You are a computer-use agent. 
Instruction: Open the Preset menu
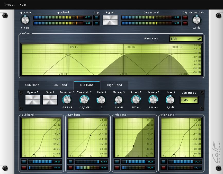pyautogui.click(x=10, y=5)
